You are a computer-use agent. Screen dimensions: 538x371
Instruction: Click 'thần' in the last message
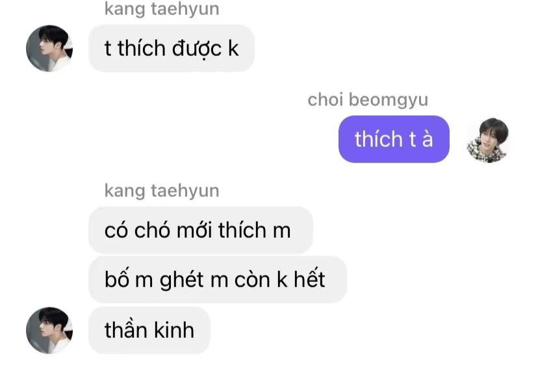click(x=126, y=329)
